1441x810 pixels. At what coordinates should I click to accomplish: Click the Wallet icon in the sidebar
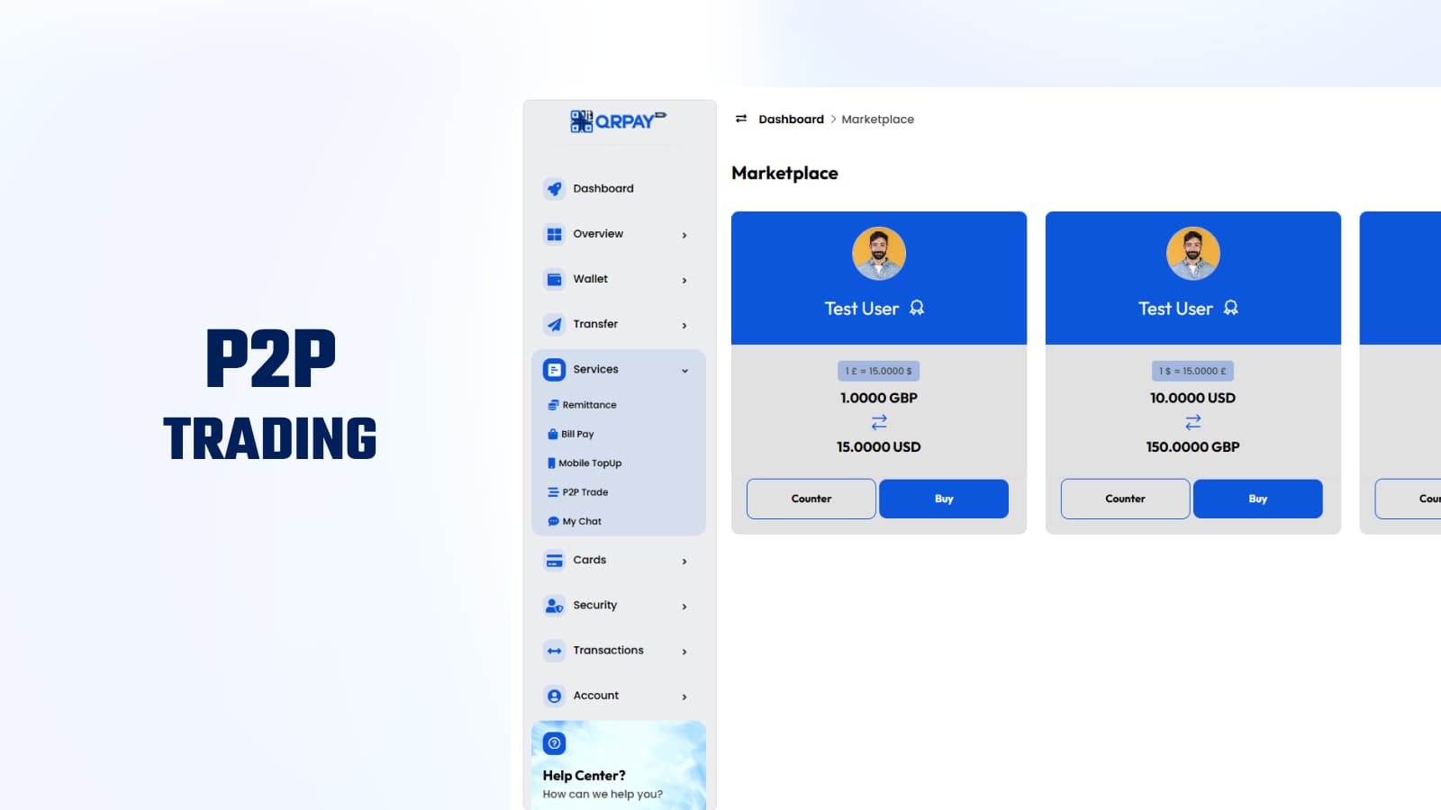(x=553, y=279)
